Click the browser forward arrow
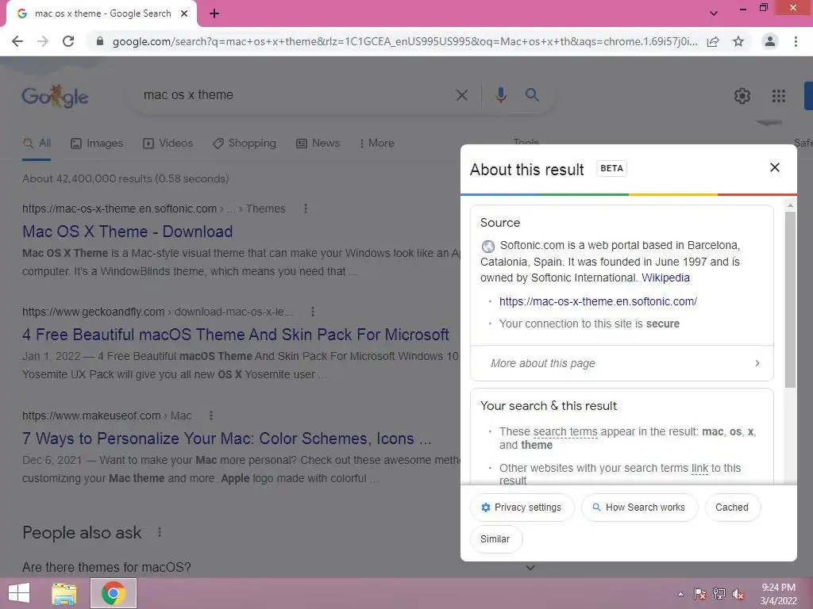Screen dimensions: 813x609 click(x=43, y=41)
